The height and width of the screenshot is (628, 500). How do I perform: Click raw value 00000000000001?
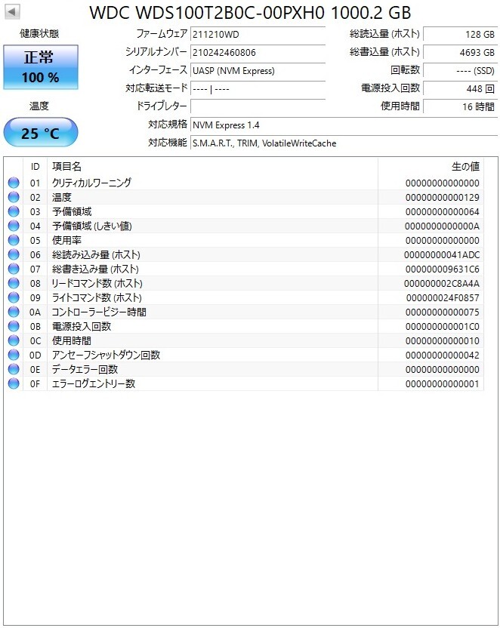click(x=442, y=384)
